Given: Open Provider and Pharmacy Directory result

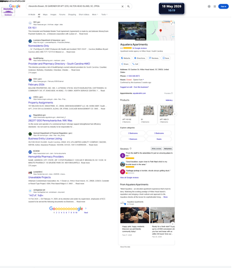Looking at the screenshot, I should [x=59, y=64].
